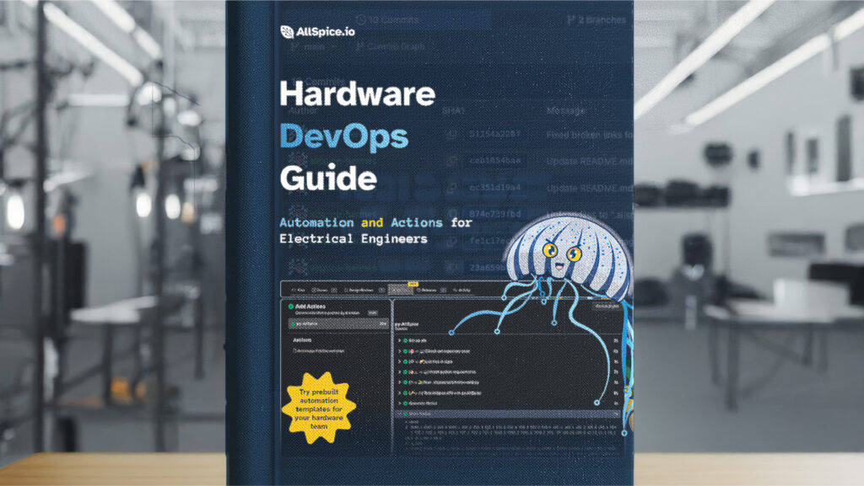Click faded SHA 874e739fbd on cover
Screen dimensions: 864x486
click(x=494, y=214)
